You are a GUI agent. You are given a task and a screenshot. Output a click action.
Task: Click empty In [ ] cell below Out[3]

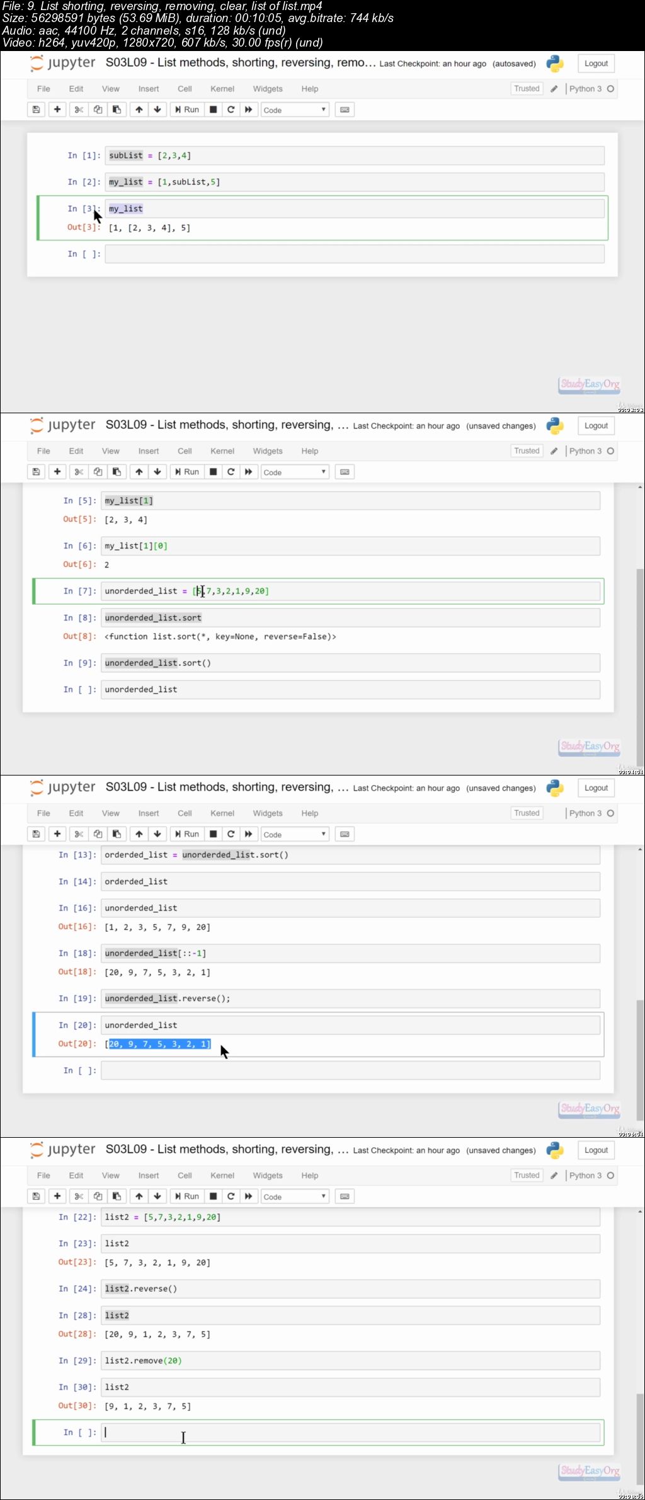coord(355,254)
